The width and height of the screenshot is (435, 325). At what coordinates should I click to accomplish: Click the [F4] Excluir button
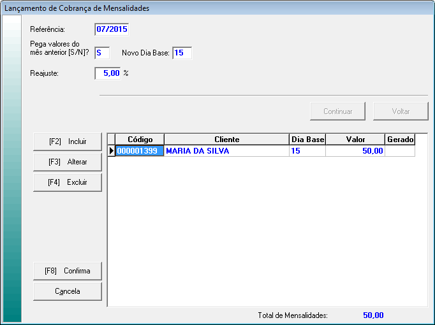(68, 182)
